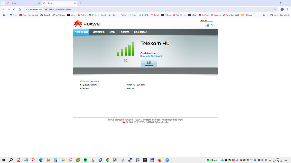Reload the page
The width and height of the screenshot is (291, 163).
tap(14, 9)
